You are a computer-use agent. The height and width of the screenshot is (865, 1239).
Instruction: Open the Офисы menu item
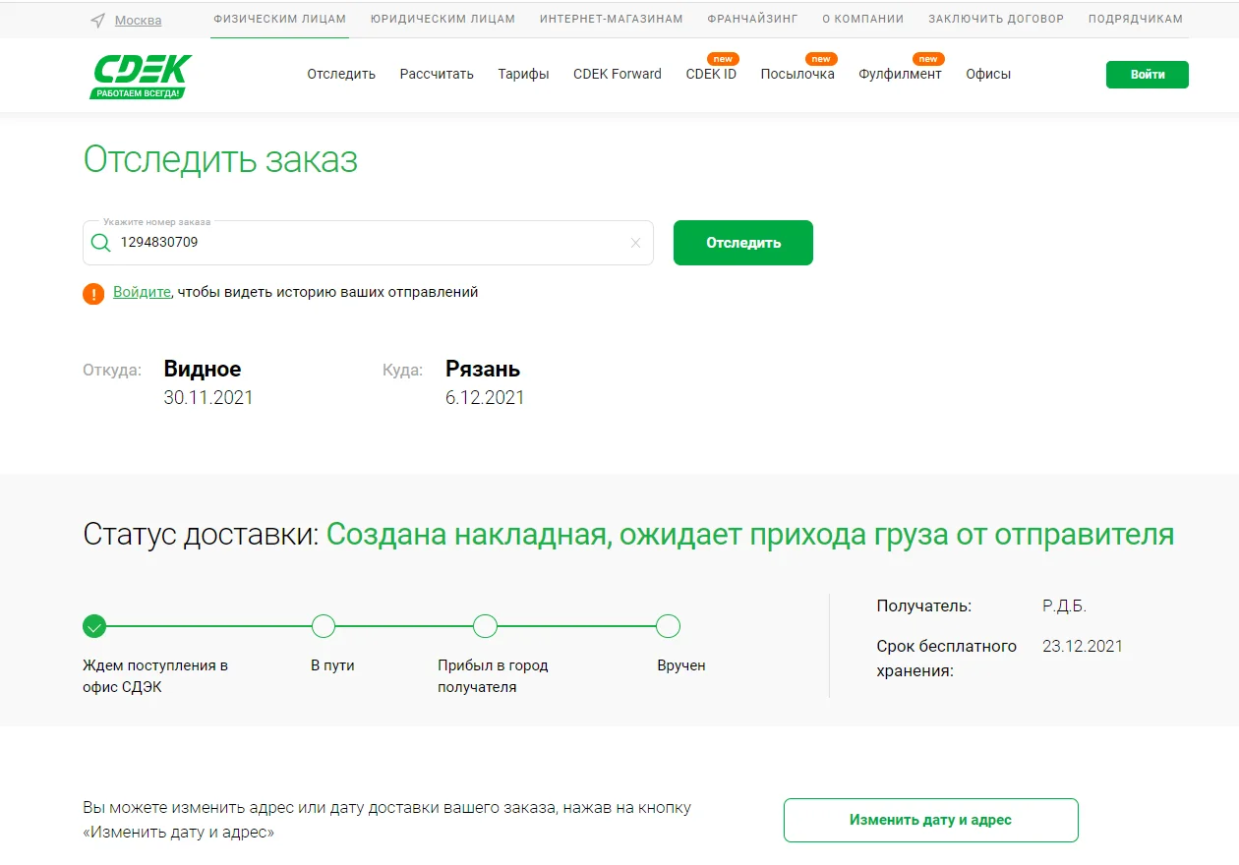click(x=988, y=74)
